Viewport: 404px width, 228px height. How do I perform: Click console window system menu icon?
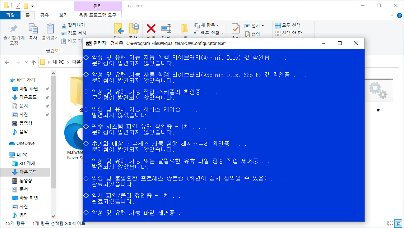click(x=88, y=43)
